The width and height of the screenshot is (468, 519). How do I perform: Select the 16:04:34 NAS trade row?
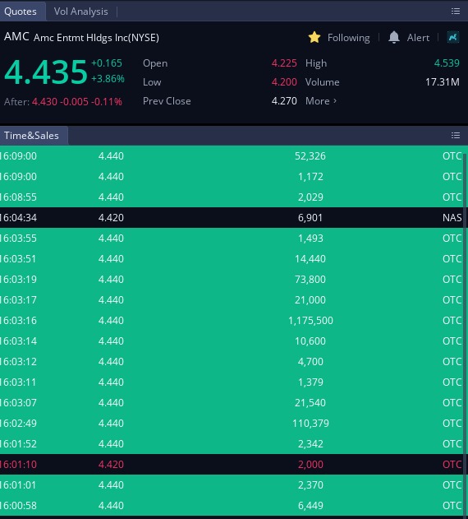232,217
